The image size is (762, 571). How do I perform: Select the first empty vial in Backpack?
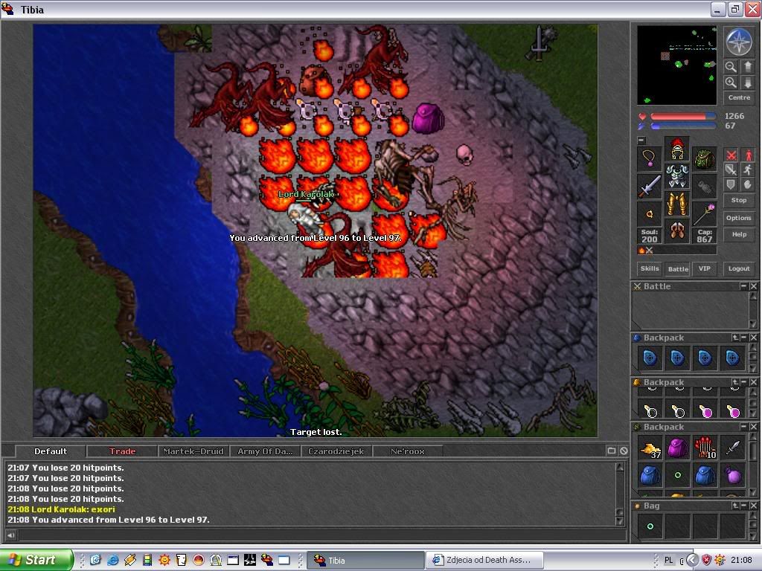[650, 411]
